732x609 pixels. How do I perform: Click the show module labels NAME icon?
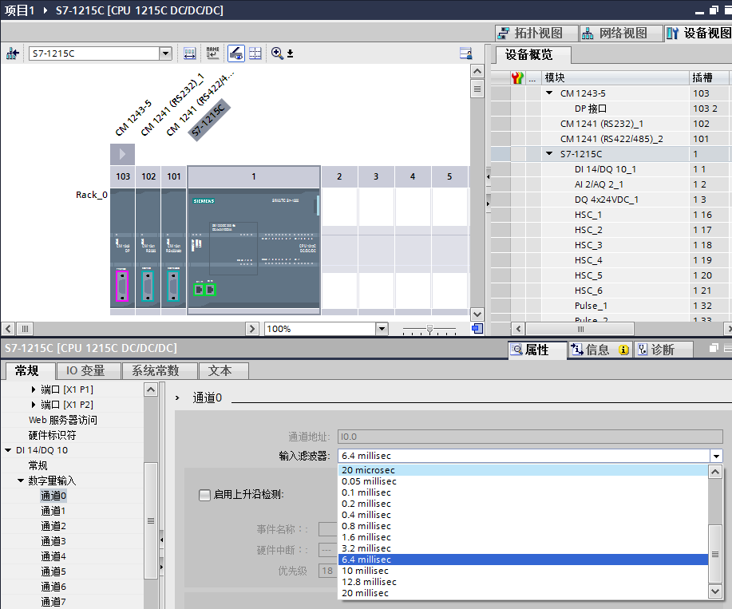pos(213,53)
